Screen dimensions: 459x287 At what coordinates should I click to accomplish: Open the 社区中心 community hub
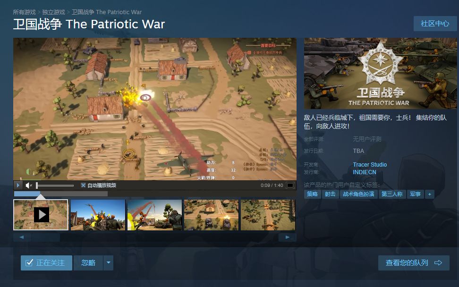pyautogui.click(x=435, y=24)
